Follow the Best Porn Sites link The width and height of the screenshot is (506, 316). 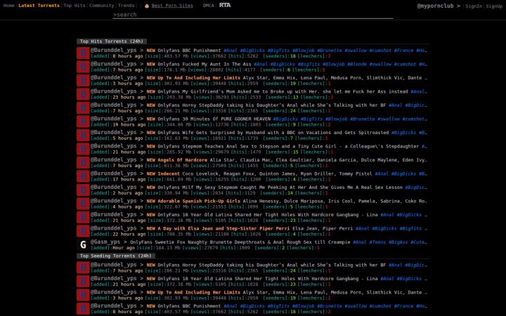(x=172, y=6)
